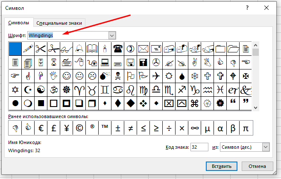This screenshot has height=179, width=281.
Task: Select the Aries zodiac symbol
Action: click(79, 89)
